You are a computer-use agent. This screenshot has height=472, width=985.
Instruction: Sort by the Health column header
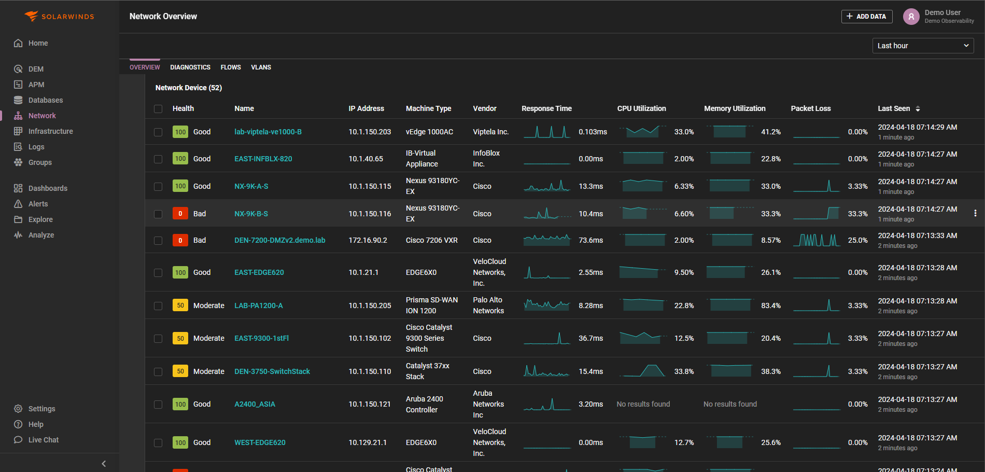tap(183, 108)
